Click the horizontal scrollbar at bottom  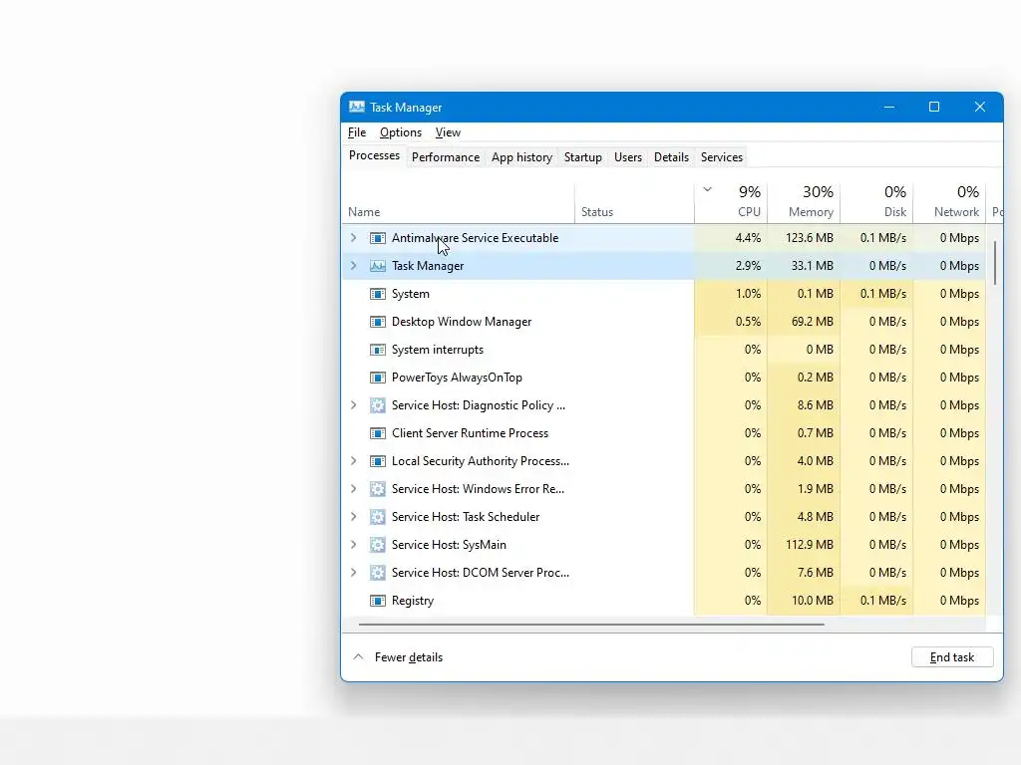tap(591, 625)
